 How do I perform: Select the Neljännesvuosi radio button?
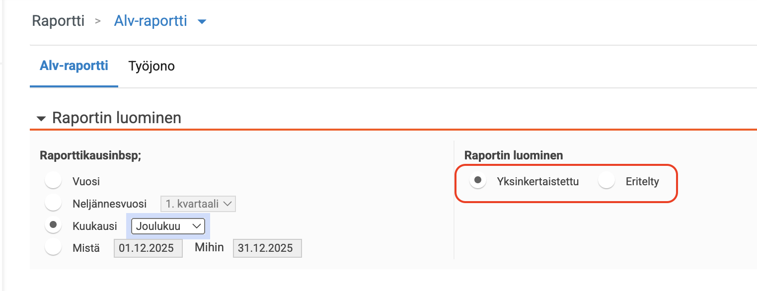point(53,203)
